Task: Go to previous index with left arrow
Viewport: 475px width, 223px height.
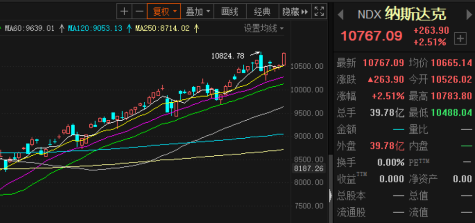Action: (341, 15)
